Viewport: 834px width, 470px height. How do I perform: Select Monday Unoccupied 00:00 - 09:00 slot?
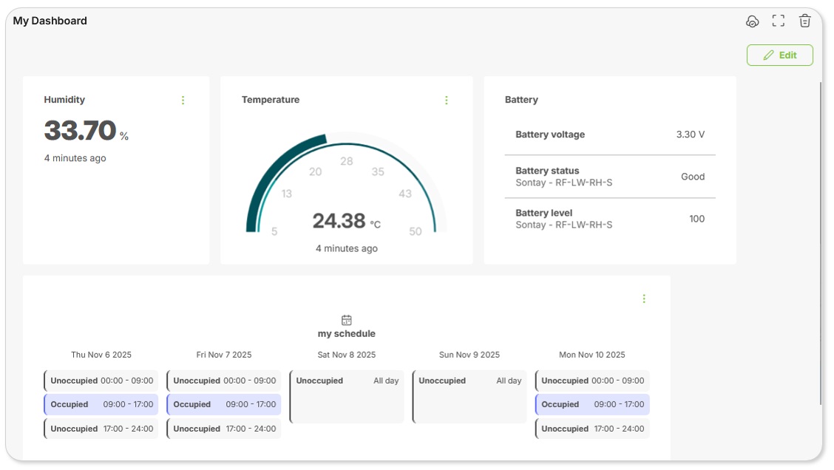pyautogui.click(x=592, y=381)
